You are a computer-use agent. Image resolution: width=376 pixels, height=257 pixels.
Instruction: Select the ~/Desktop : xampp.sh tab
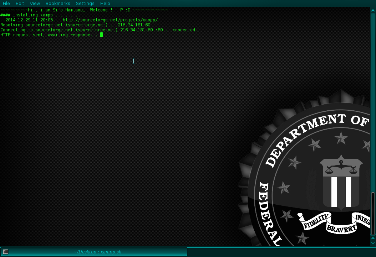(93, 252)
